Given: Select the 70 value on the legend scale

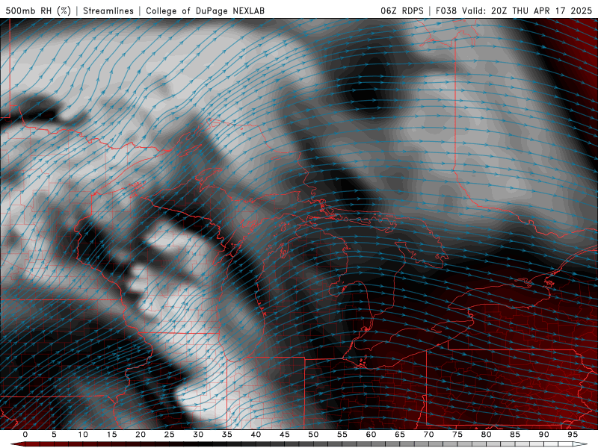Looking at the screenshot, I should click(428, 435).
